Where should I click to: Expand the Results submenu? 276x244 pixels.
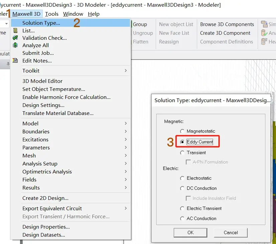[71, 188]
